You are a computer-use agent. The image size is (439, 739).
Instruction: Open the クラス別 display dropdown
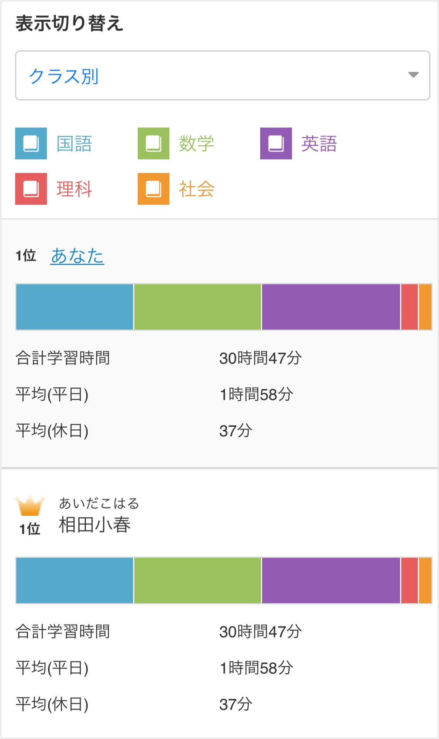point(222,75)
